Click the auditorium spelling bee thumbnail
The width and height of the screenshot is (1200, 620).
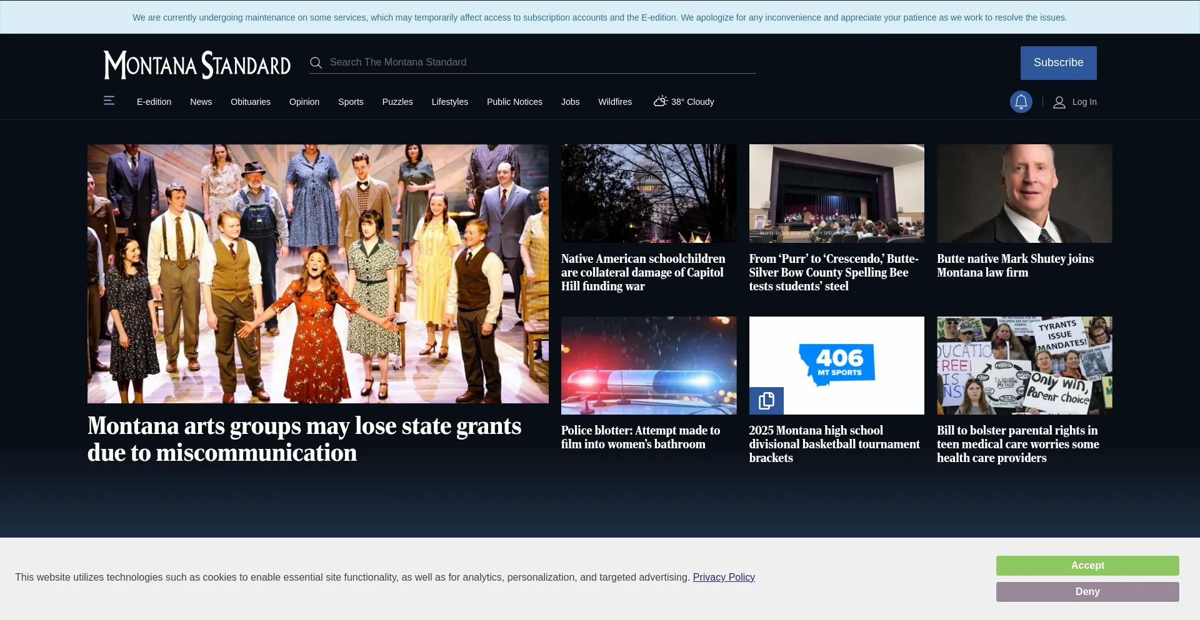(x=837, y=194)
